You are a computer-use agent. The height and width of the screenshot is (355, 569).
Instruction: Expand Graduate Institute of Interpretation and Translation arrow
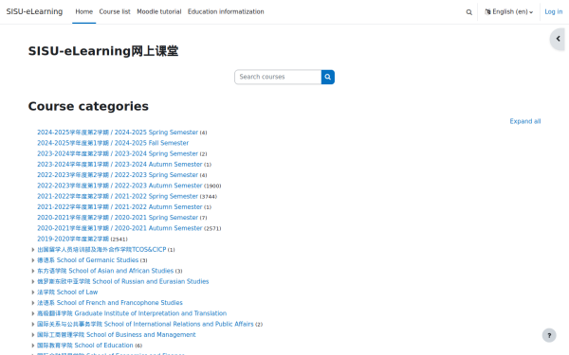tap(32, 313)
